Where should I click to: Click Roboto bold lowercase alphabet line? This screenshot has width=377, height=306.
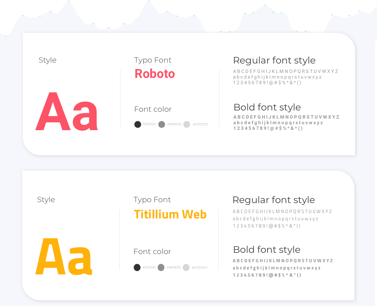pos(278,123)
